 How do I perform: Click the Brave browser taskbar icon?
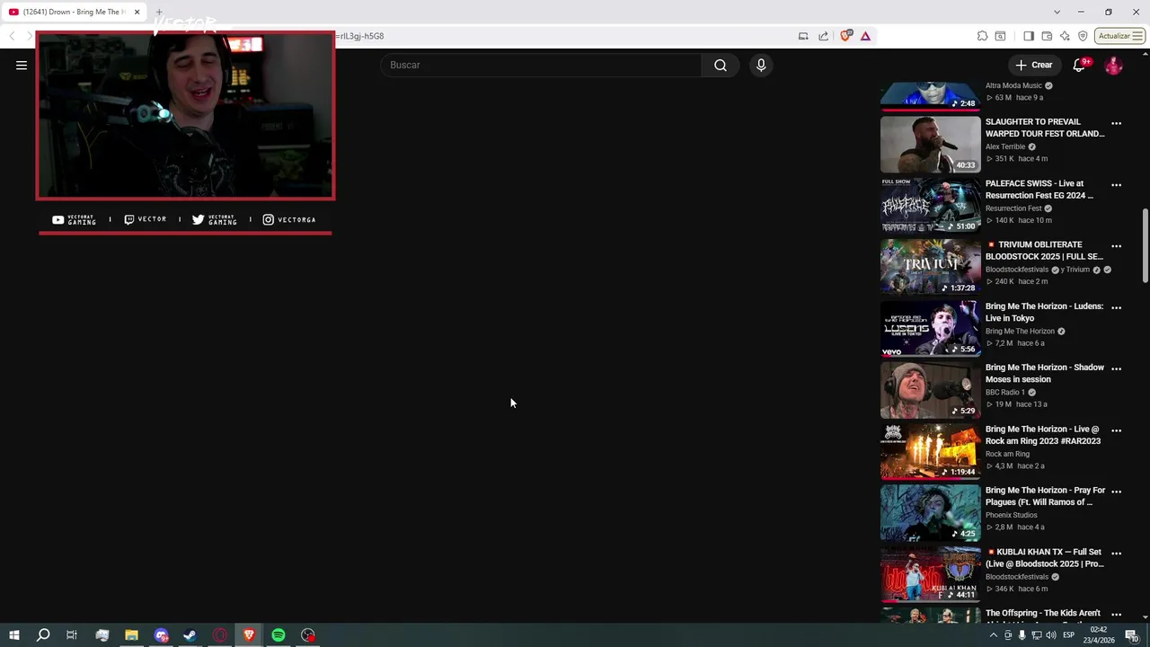[249, 635]
